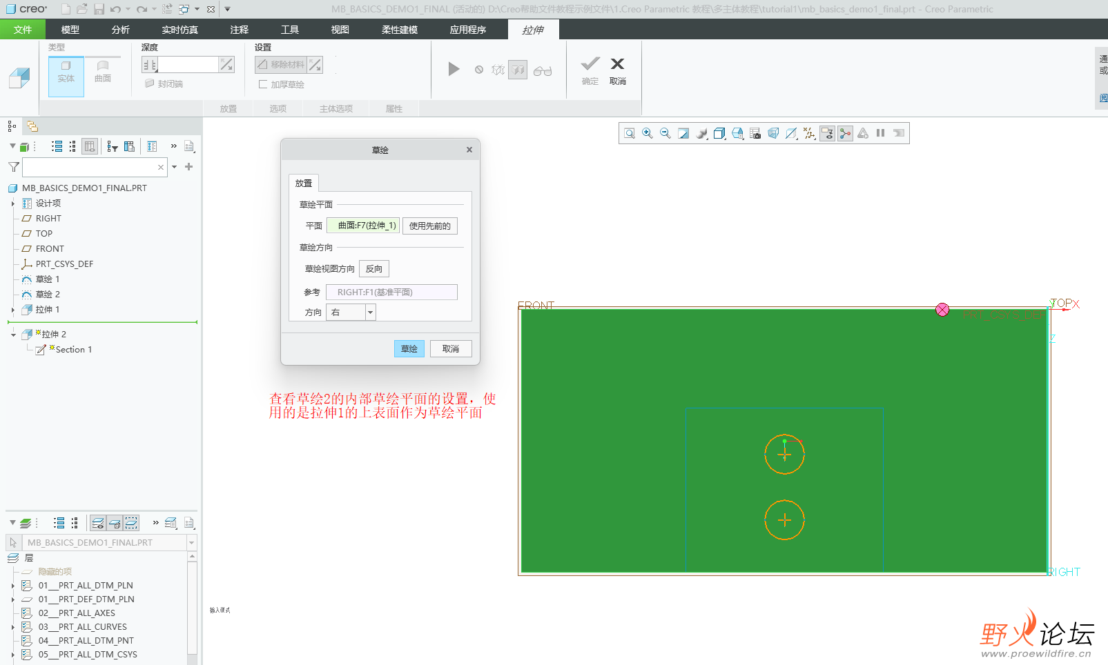Click the Redo arrow icon
This screenshot has width=1108, height=665.
pos(142,9)
